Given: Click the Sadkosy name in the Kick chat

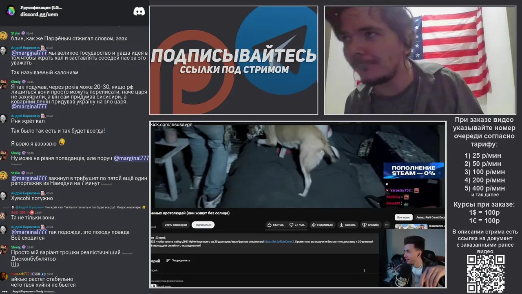Looking at the screenshot, I should 394,197.
